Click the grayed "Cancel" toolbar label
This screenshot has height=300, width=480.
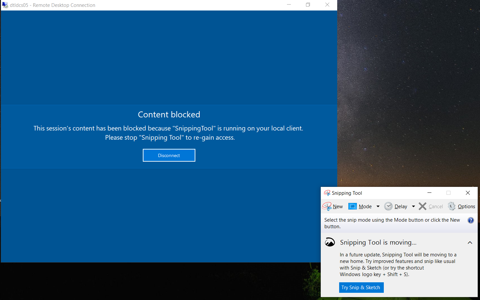(x=436, y=206)
